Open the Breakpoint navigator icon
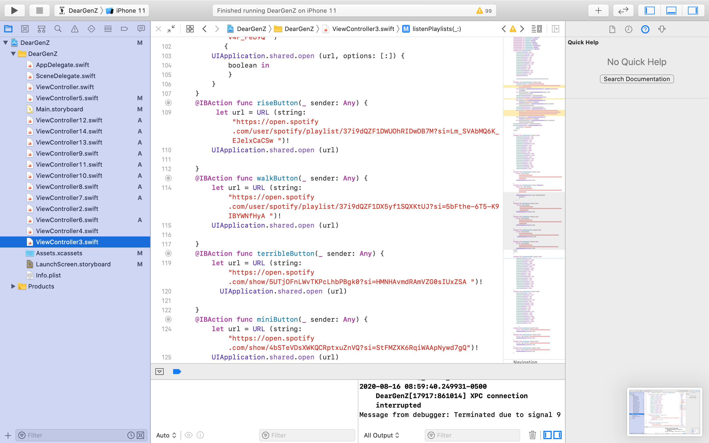The image size is (709, 443). click(x=125, y=29)
